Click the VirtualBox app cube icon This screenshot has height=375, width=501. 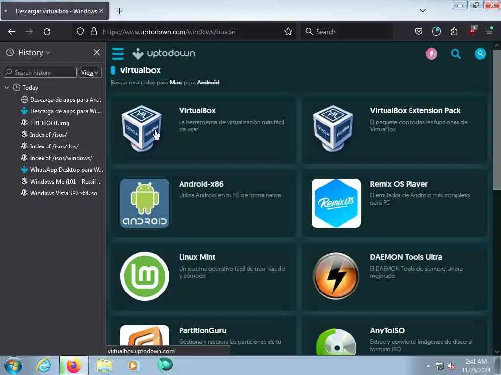coord(142,128)
